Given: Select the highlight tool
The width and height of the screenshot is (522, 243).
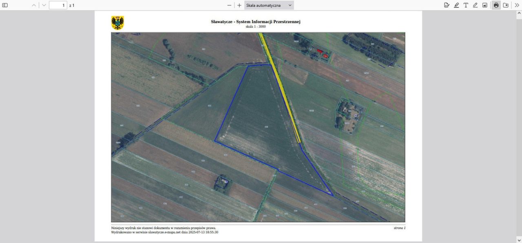Looking at the screenshot, I should point(456,5).
